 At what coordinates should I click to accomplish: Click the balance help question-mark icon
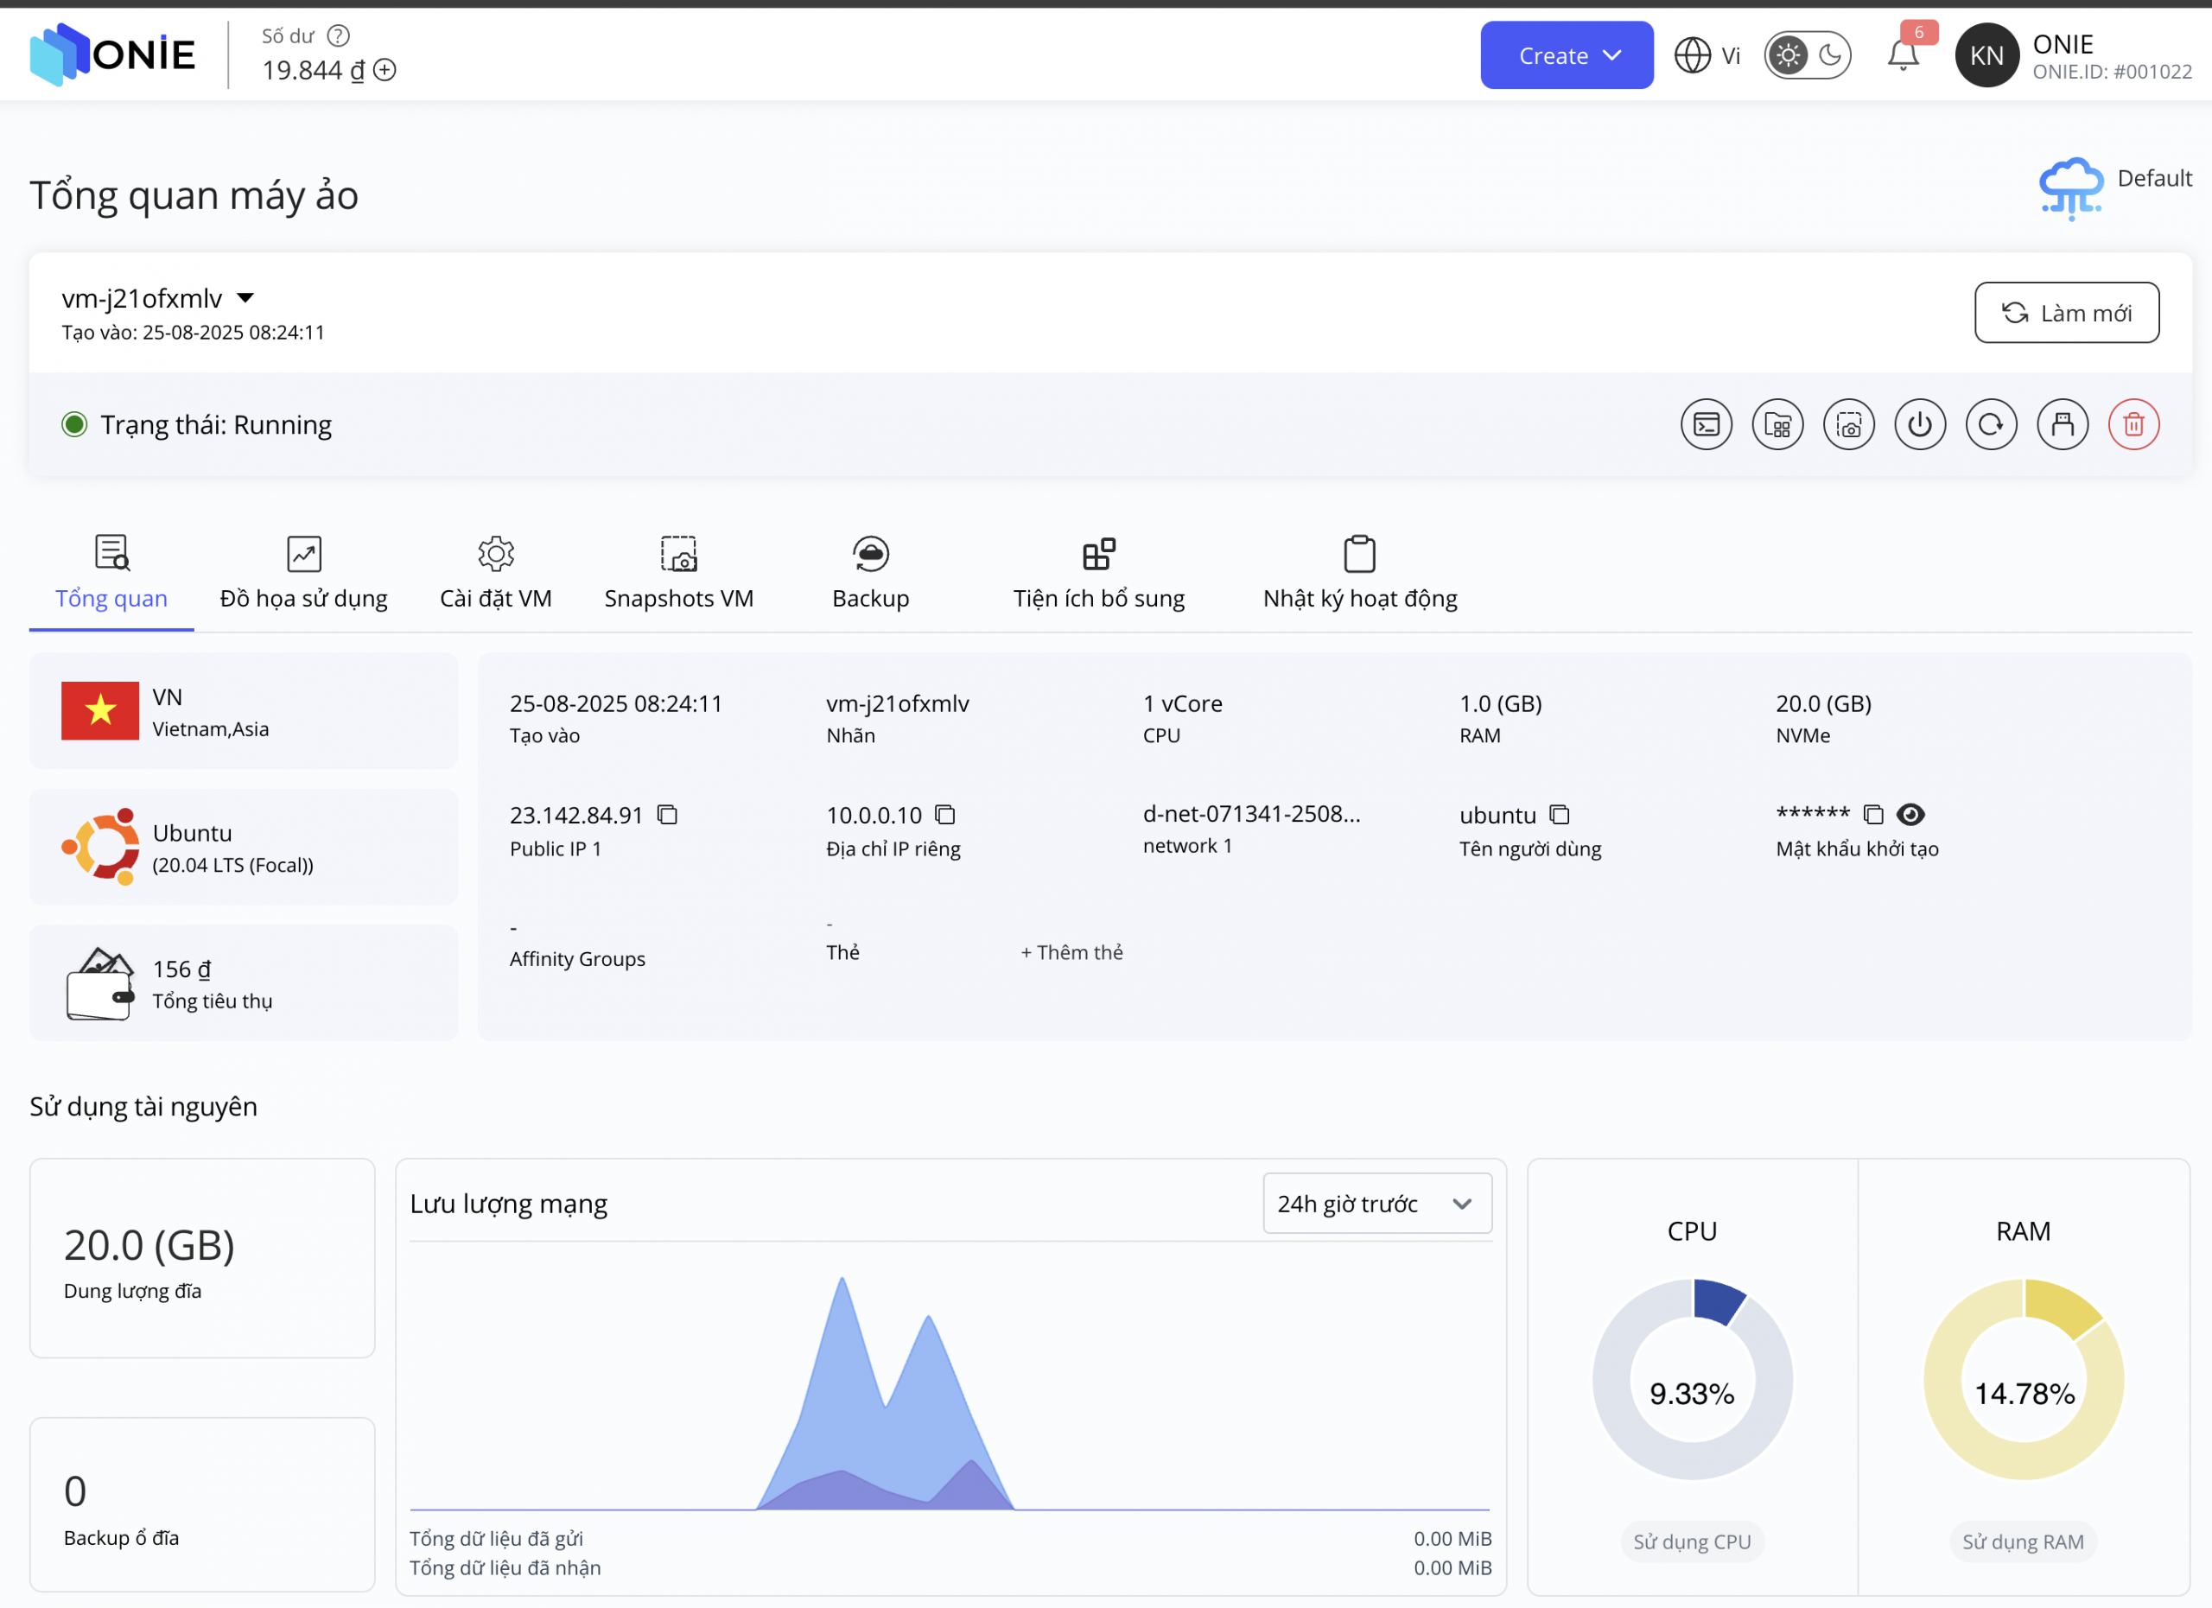coord(339,36)
